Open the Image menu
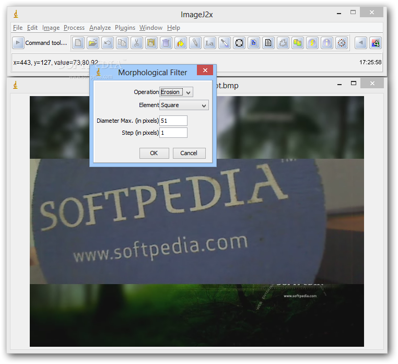The image size is (398, 364). (51, 28)
